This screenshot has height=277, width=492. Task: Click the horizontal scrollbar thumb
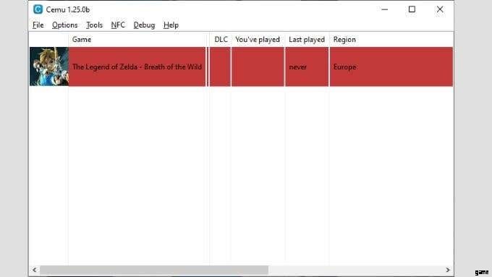(154, 270)
